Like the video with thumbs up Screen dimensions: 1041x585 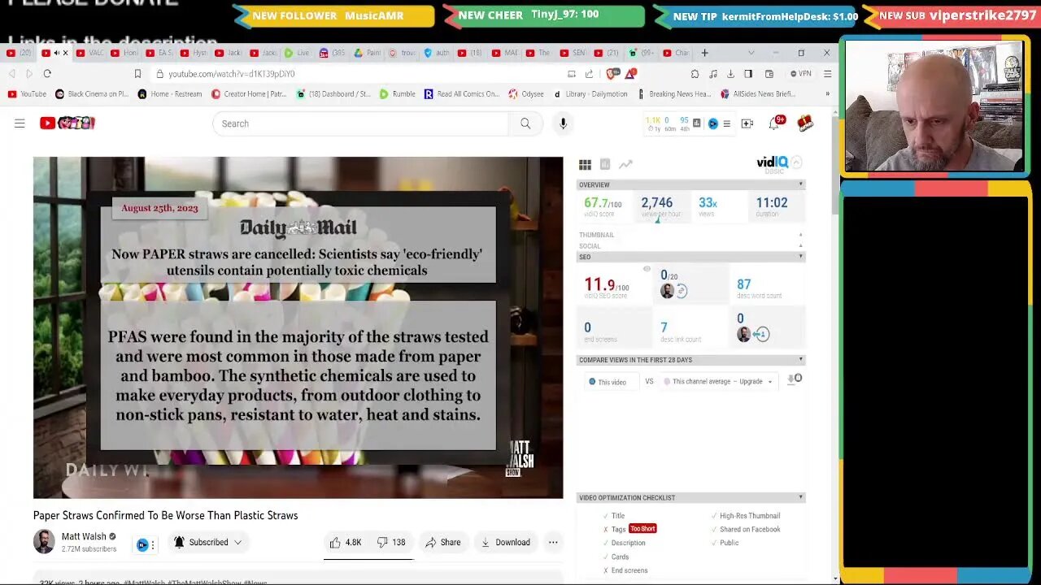tap(346, 542)
